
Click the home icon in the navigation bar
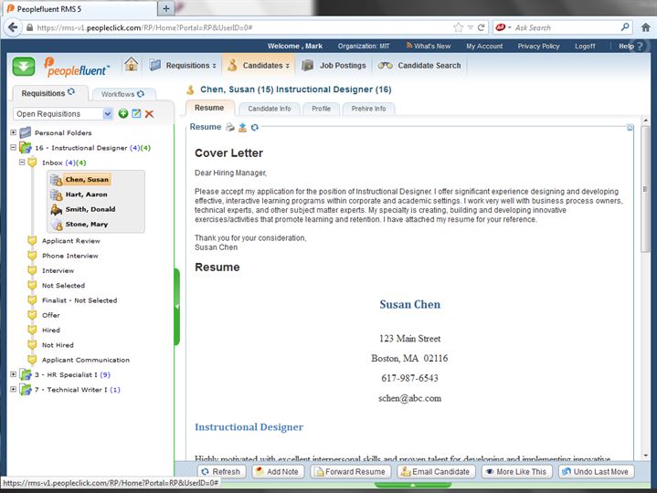pos(132,65)
